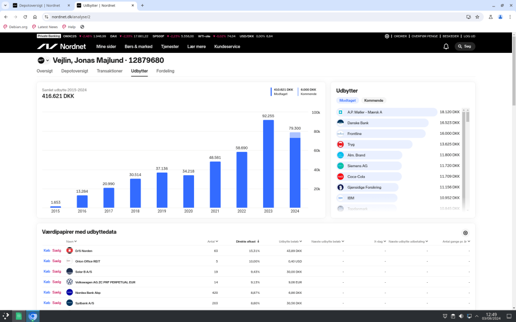Click the 2023 dividend bar

click(x=268, y=164)
